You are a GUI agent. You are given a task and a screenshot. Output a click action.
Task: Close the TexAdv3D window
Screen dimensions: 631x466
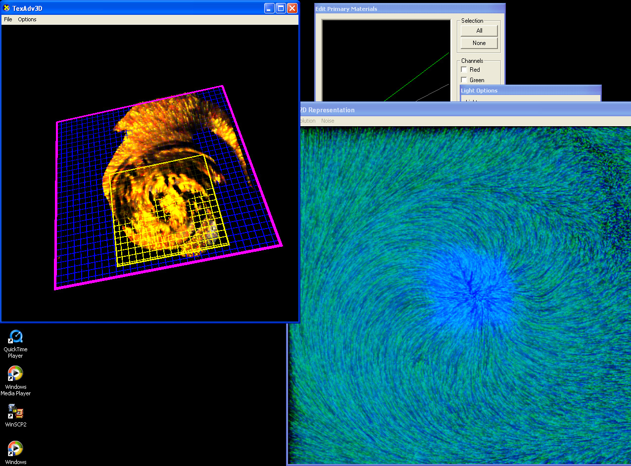pyautogui.click(x=292, y=8)
